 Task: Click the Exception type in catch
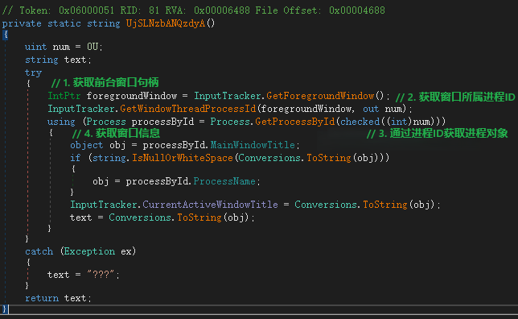coord(89,251)
